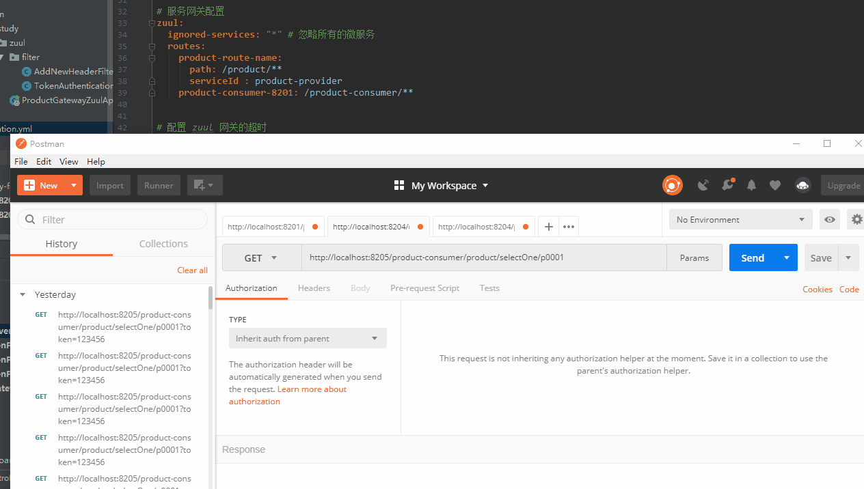The height and width of the screenshot is (489, 864).
Task: Open manage environments gear icon
Action: [856, 219]
